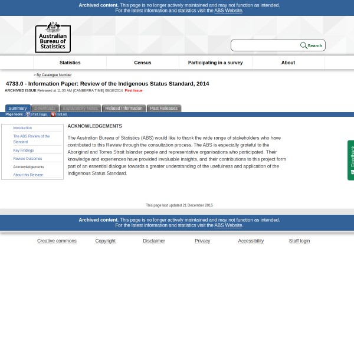The image size is (354, 354).
Task: Click the Australian Bureau of Statistics logo
Action: tap(53, 37)
